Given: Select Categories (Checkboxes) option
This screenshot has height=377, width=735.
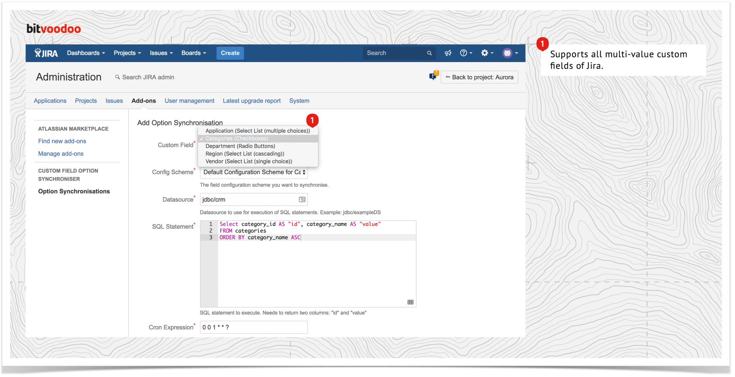Looking at the screenshot, I should (258, 139).
